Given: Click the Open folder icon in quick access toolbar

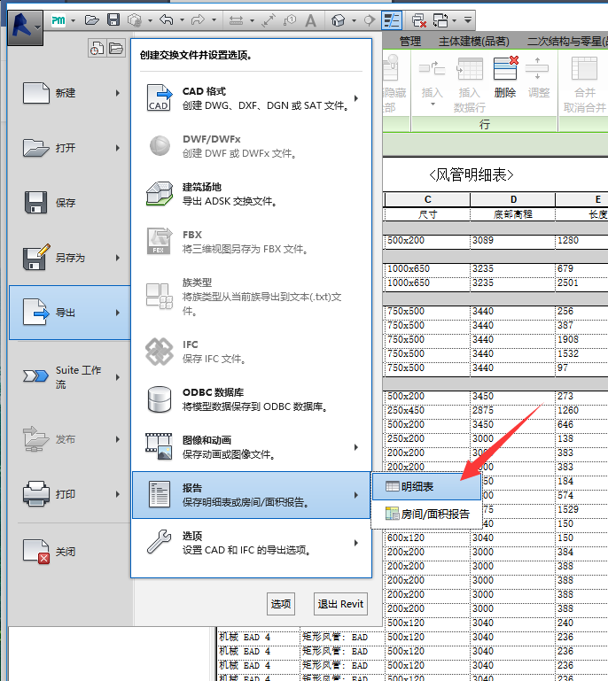Looking at the screenshot, I should tap(91, 20).
